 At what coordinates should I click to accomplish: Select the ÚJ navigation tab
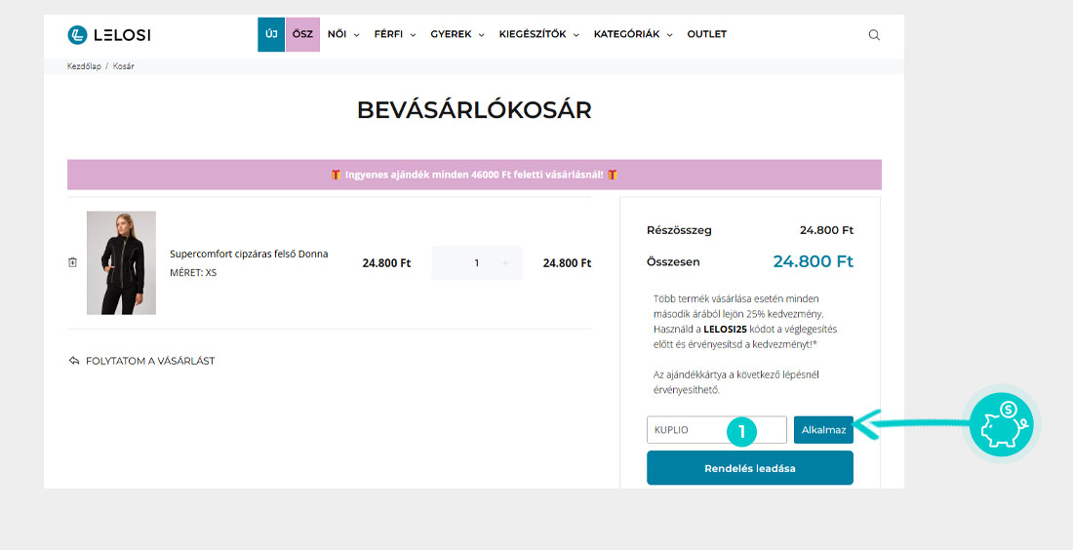click(271, 34)
